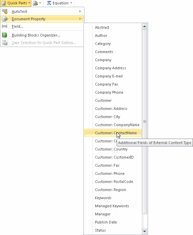Insert Customer: City field
The height and width of the screenshot is (235, 193).
point(113,117)
